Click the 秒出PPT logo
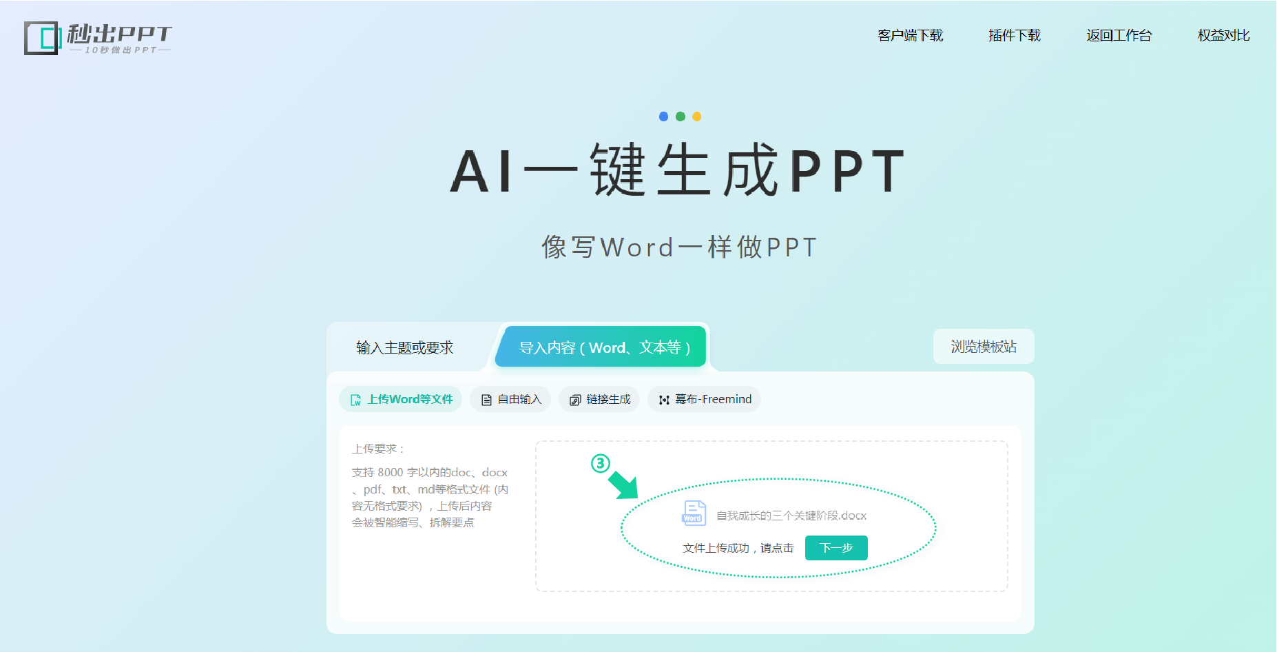Image resolution: width=1277 pixels, height=652 pixels. tap(98, 38)
